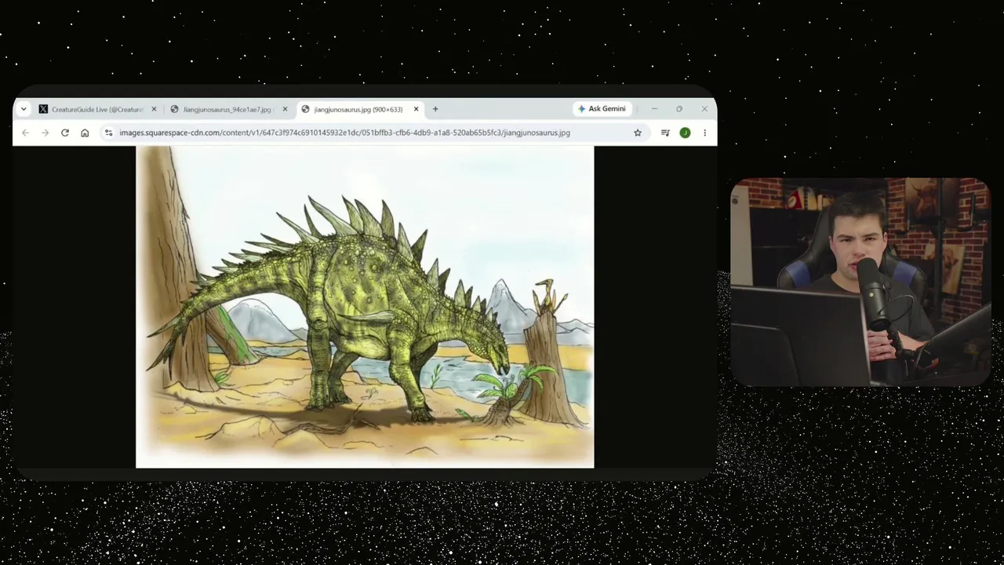Open the tab search dropdown arrow
Screen dimensions: 1004x565
[x=24, y=109]
